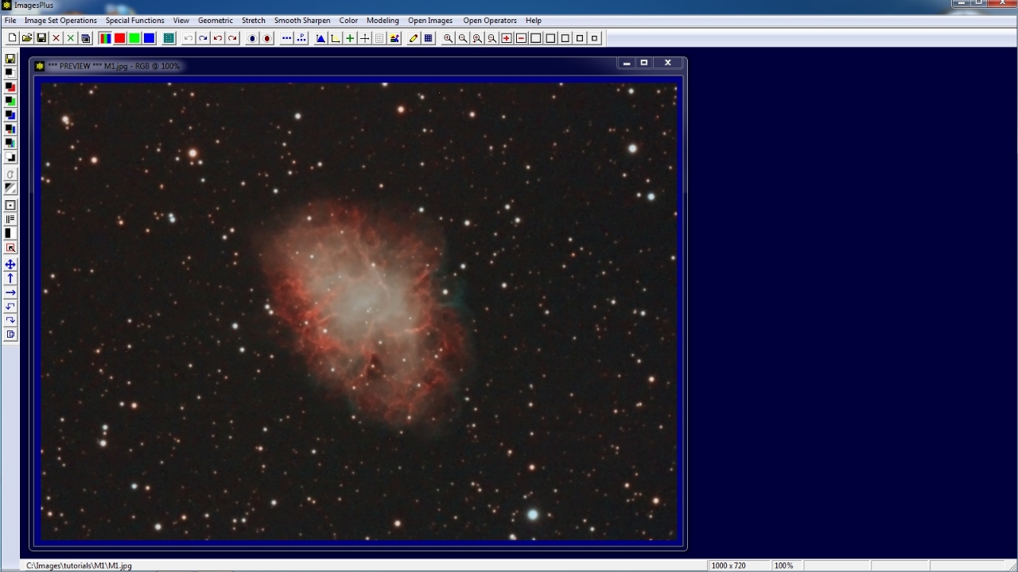Open the histogram tool with blue mountain icon

(321, 38)
